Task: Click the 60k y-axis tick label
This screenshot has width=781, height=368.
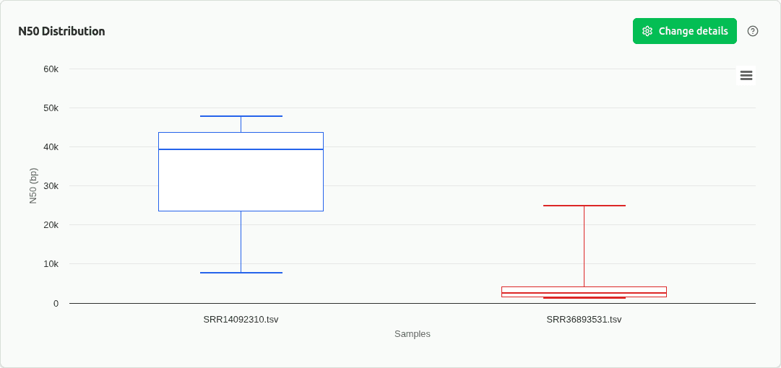Action: point(51,69)
